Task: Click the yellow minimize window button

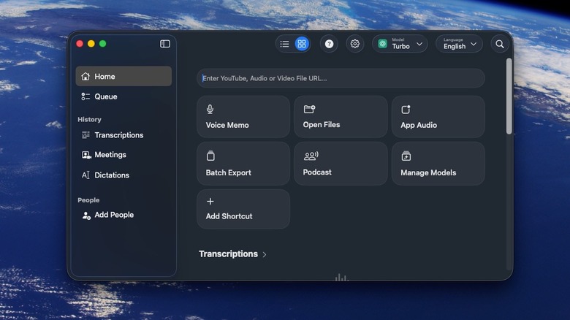Action: pyautogui.click(x=91, y=44)
